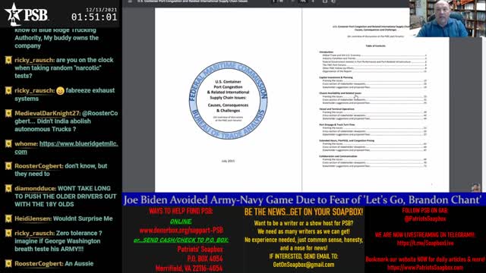Click the smiley emoji in ricky_rausch's message
The height and width of the screenshot is (273, 486).
(x=61, y=91)
